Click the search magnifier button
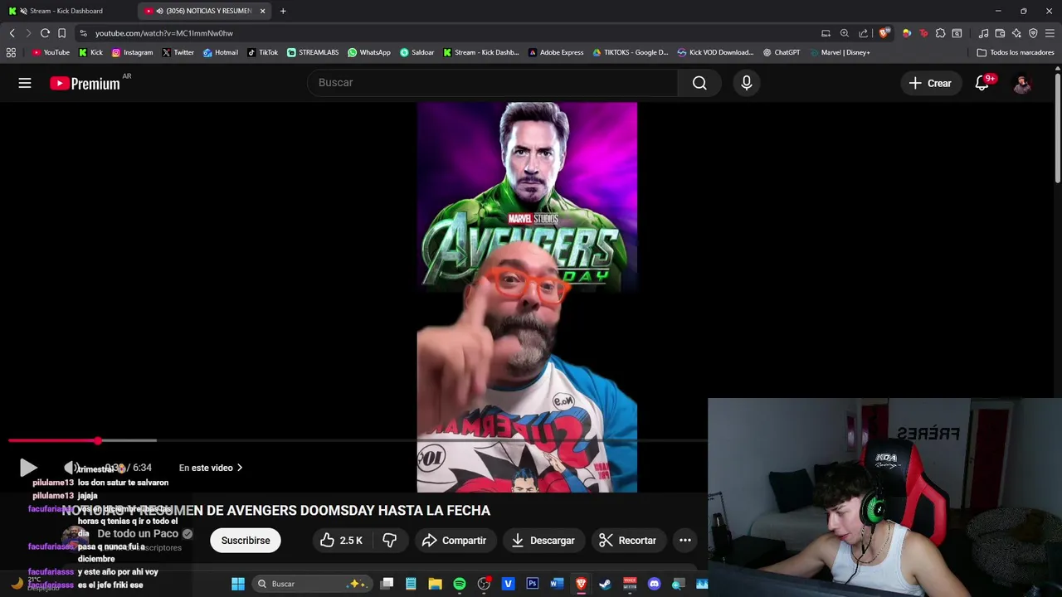Viewport: 1062px width, 597px height. click(x=699, y=83)
